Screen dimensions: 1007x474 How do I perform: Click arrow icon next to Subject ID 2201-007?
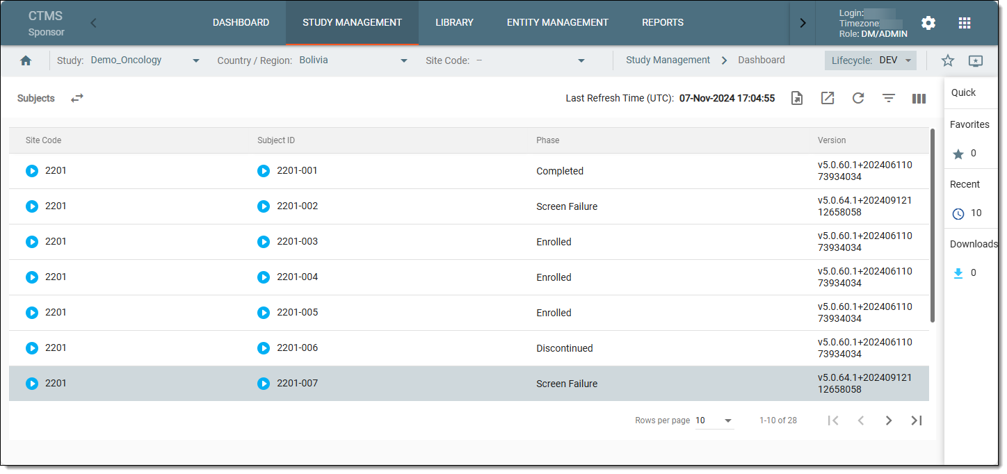click(x=264, y=384)
